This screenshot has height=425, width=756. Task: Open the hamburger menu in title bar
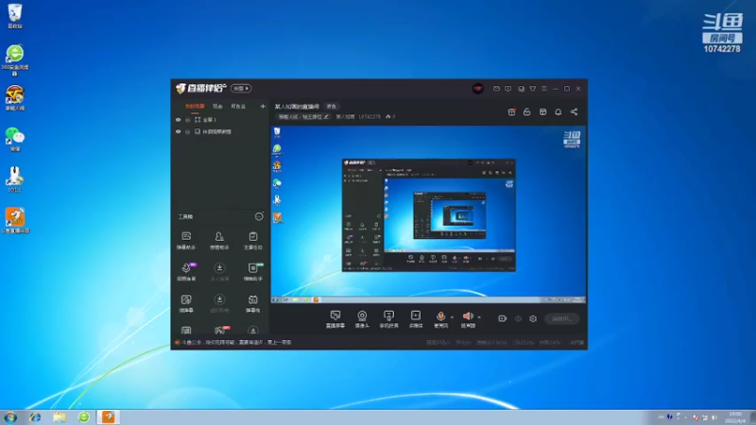(544, 89)
